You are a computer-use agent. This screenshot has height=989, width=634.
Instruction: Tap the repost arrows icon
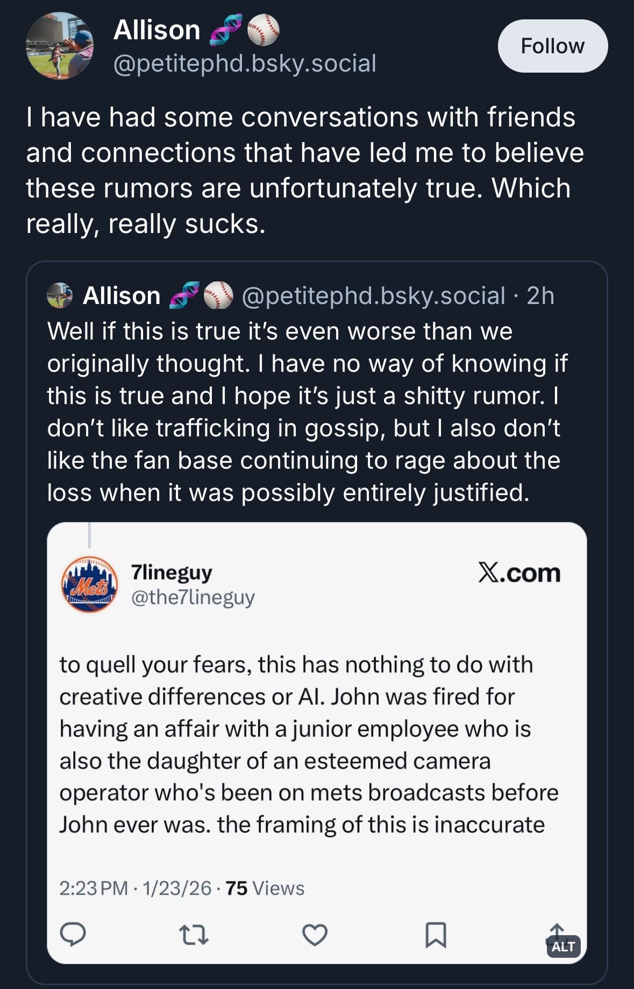pos(193,935)
